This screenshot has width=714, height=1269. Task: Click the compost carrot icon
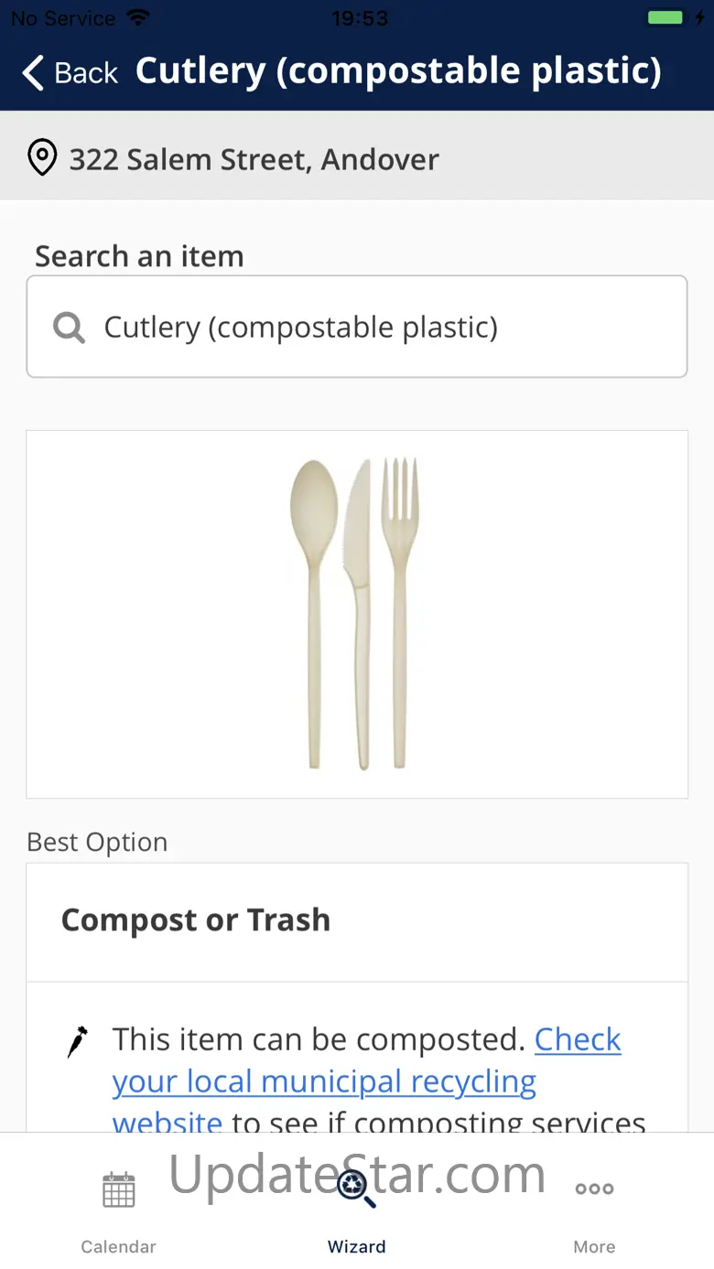tap(78, 1041)
